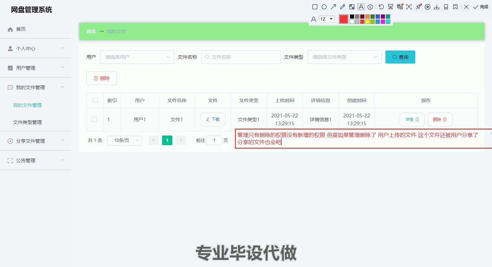Pick the purple color swatch
The height and width of the screenshot is (267, 492).
tap(383, 16)
